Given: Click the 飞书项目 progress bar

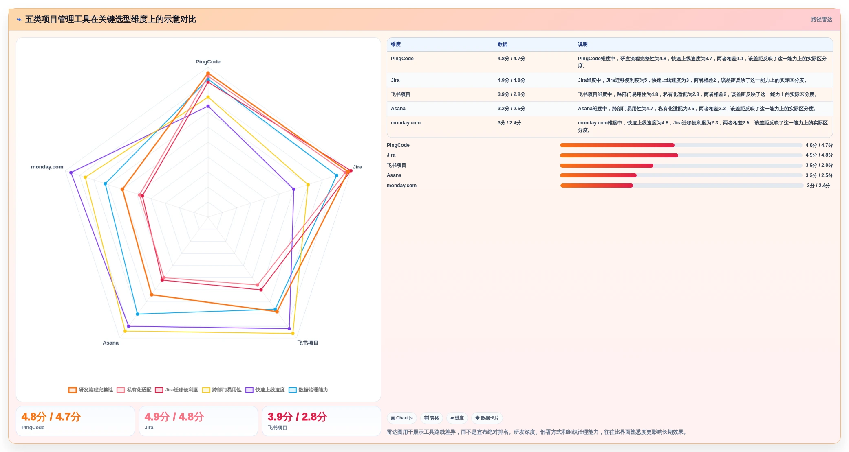Looking at the screenshot, I should [x=681, y=166].
